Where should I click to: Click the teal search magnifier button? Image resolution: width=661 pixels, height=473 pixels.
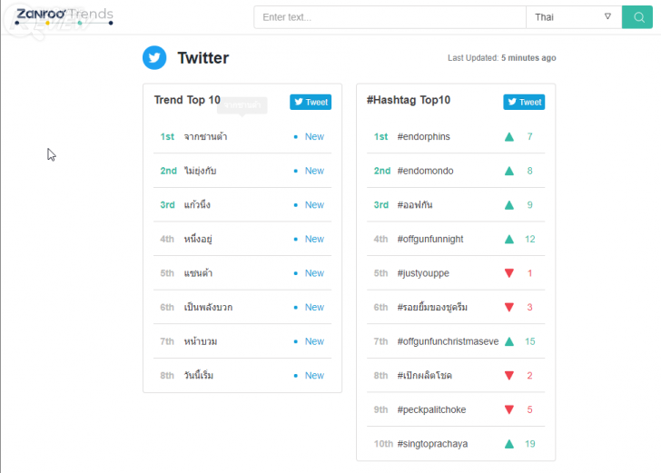pyautogui.click(x=636, y=17)
